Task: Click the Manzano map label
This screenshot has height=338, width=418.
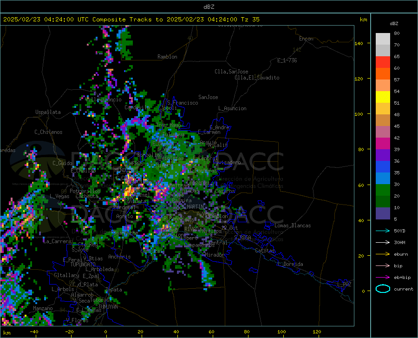Action: (x=43, y=308)
